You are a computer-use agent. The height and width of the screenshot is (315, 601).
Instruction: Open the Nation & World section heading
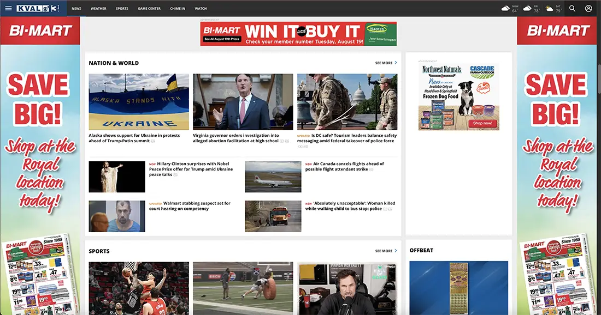tap(114, 63)
